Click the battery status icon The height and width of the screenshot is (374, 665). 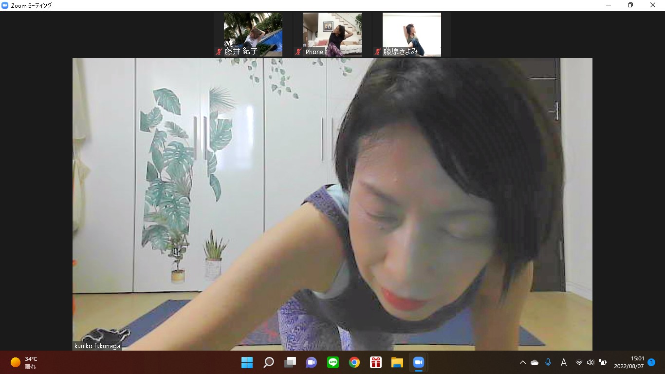(x=603, y=362)
